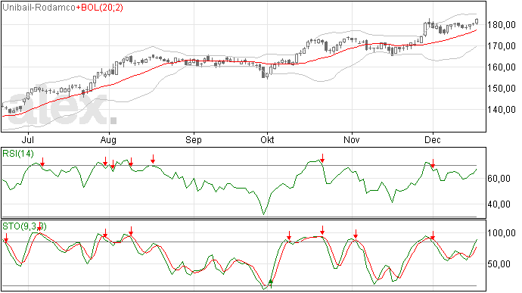Click the 160,00 price axis label
522x293 pixels.
click(501, 67)
